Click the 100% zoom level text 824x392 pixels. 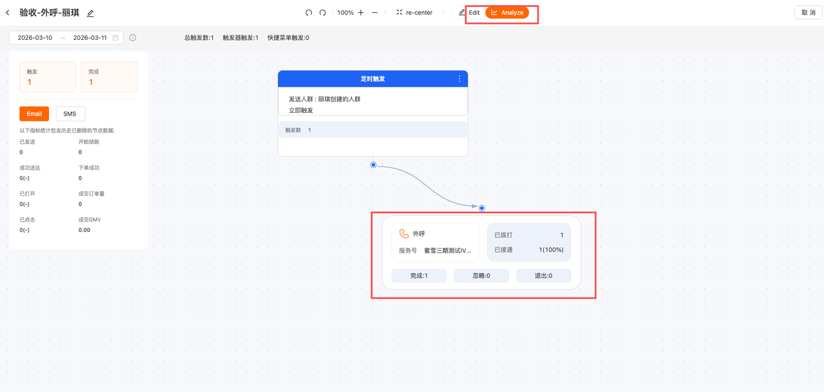click(345, 13)
